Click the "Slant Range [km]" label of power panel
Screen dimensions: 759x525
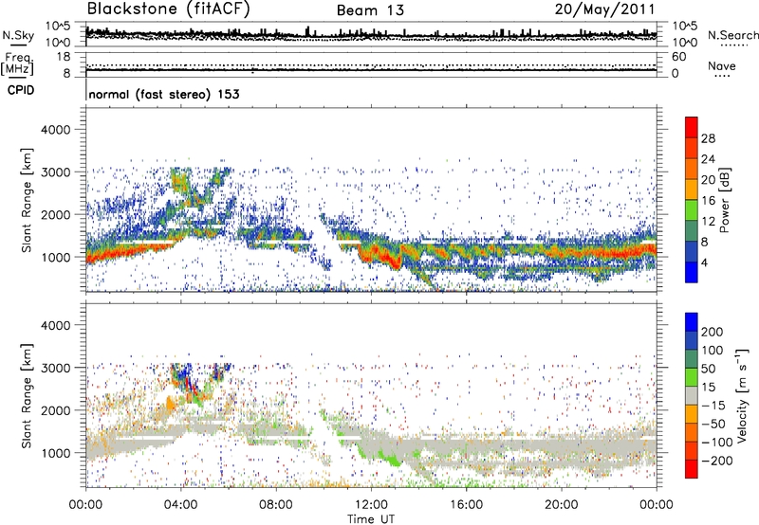pyautogui.click(x=28, y=200)
